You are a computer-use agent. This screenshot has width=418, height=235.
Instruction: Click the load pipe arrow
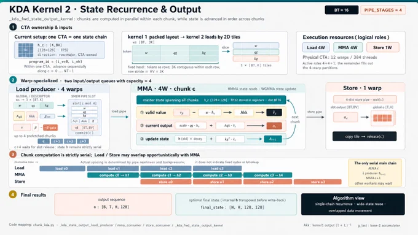point(119,117)
